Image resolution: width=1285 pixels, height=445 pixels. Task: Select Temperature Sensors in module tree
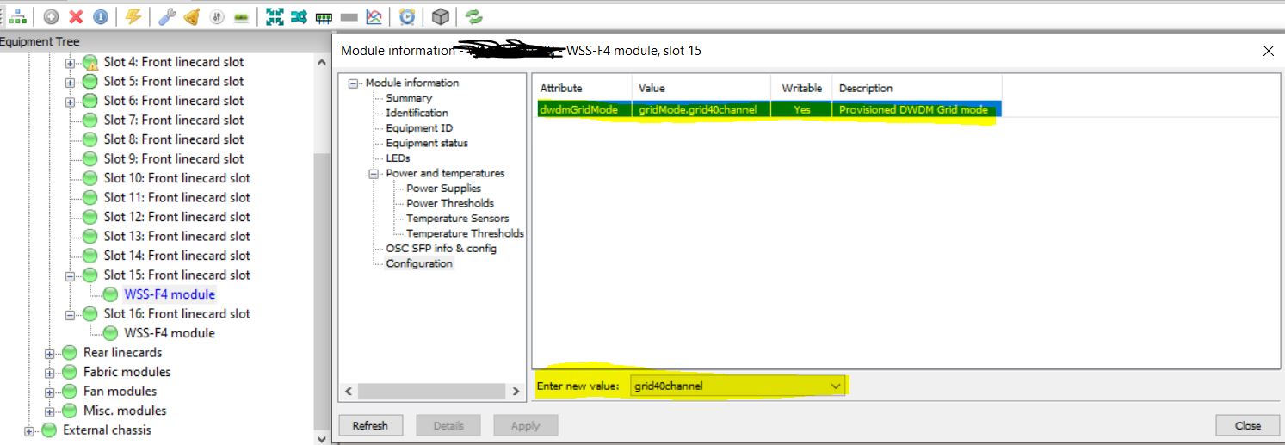457,219
